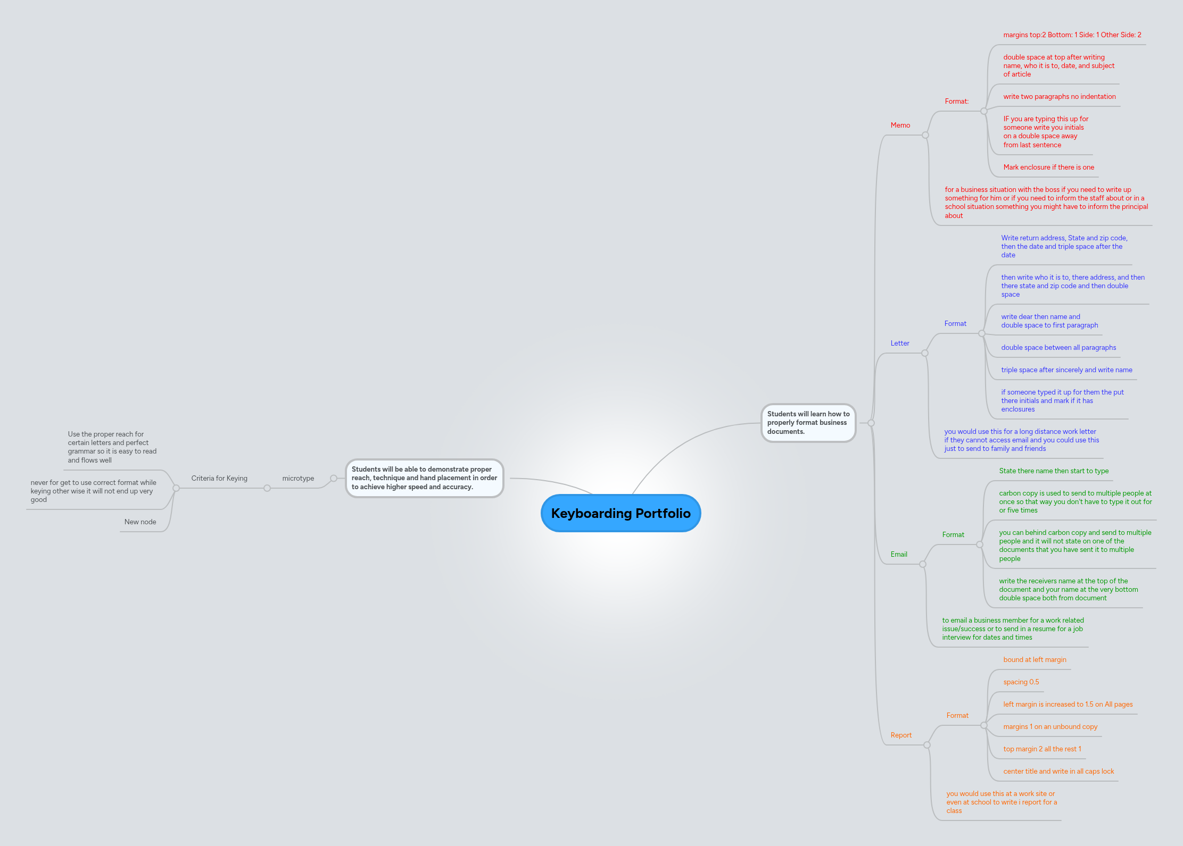The image size is (1183, 846).
Task: Click the Memo node label
Action: tap(900, 125)
